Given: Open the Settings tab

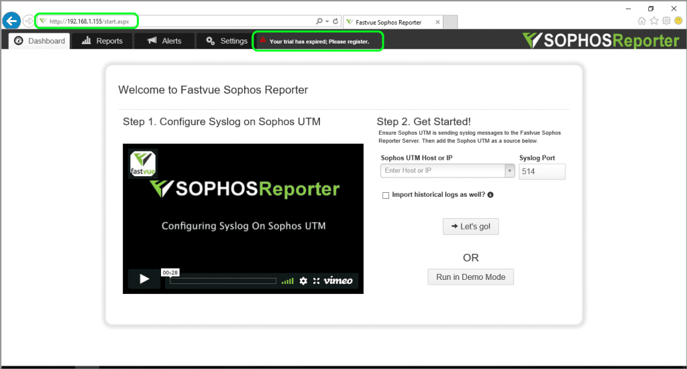Looking at the screenshot, I should point(227,41).
